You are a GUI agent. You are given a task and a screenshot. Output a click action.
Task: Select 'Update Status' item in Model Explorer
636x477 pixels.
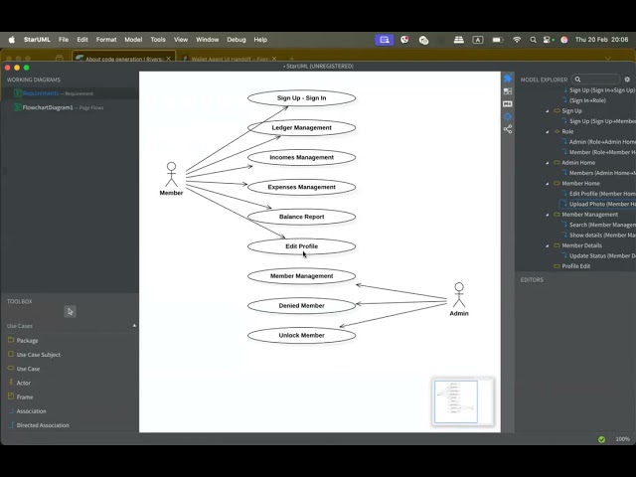click(598, 256)
